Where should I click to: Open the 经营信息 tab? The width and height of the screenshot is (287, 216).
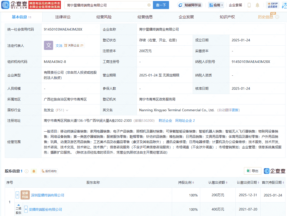pyautogui.click(x=145, y=17)
